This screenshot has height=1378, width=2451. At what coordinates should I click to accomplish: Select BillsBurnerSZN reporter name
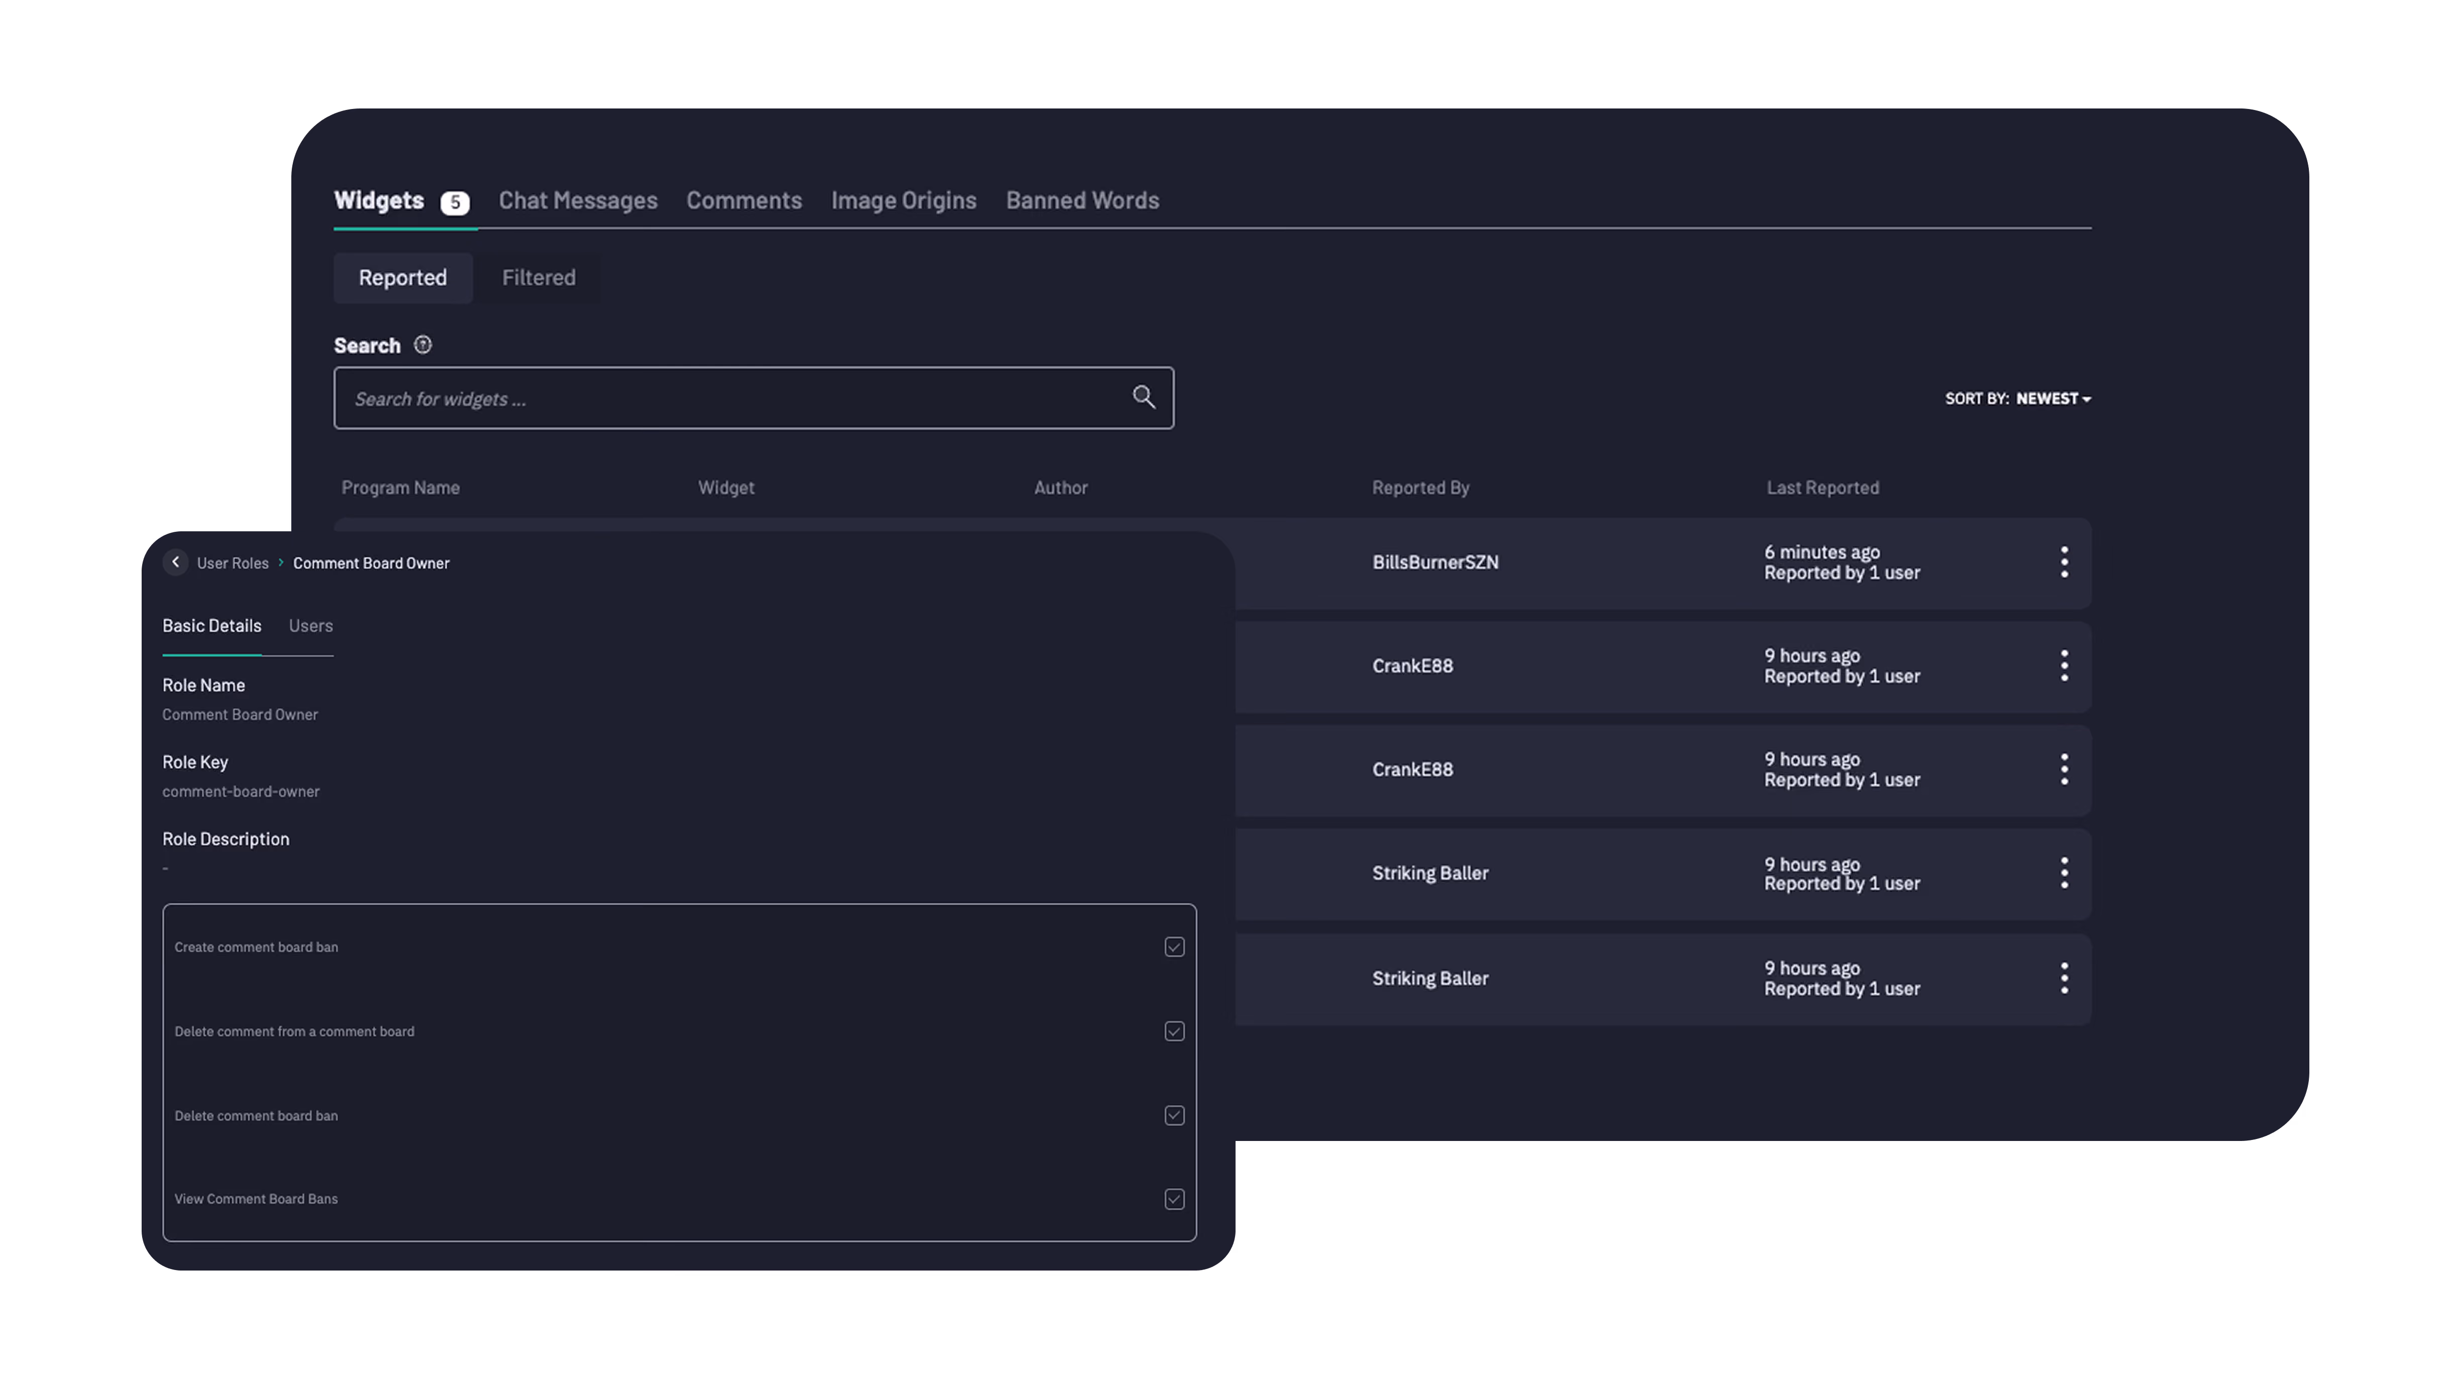1435,562
